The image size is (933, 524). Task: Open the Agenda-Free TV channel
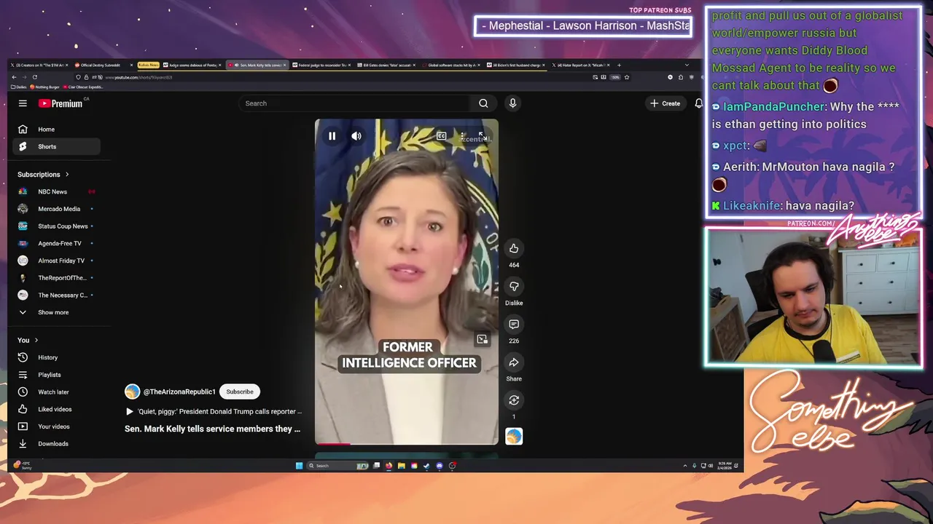[55, 244]
